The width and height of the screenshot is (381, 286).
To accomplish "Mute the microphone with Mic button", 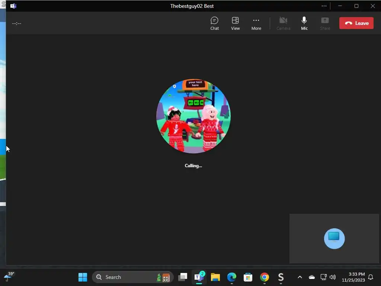I will tap(304, 23).
